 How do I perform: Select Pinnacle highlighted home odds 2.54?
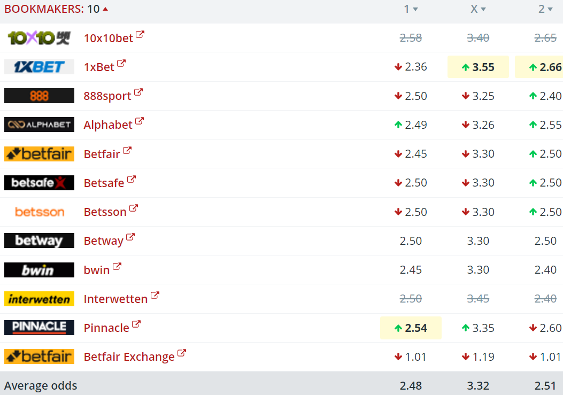click(411, 328)
